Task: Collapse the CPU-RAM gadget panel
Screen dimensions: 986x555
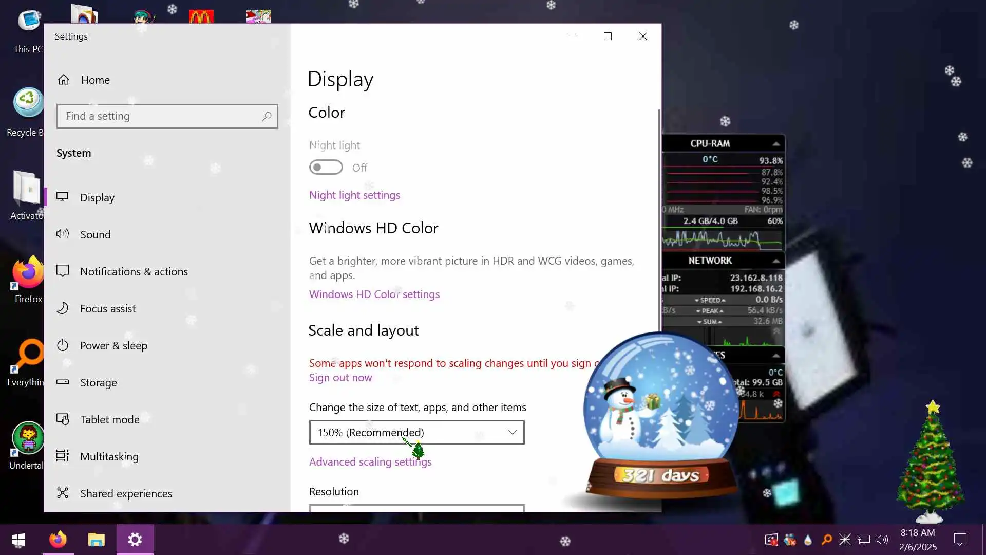Action: (x=776, y=143)
